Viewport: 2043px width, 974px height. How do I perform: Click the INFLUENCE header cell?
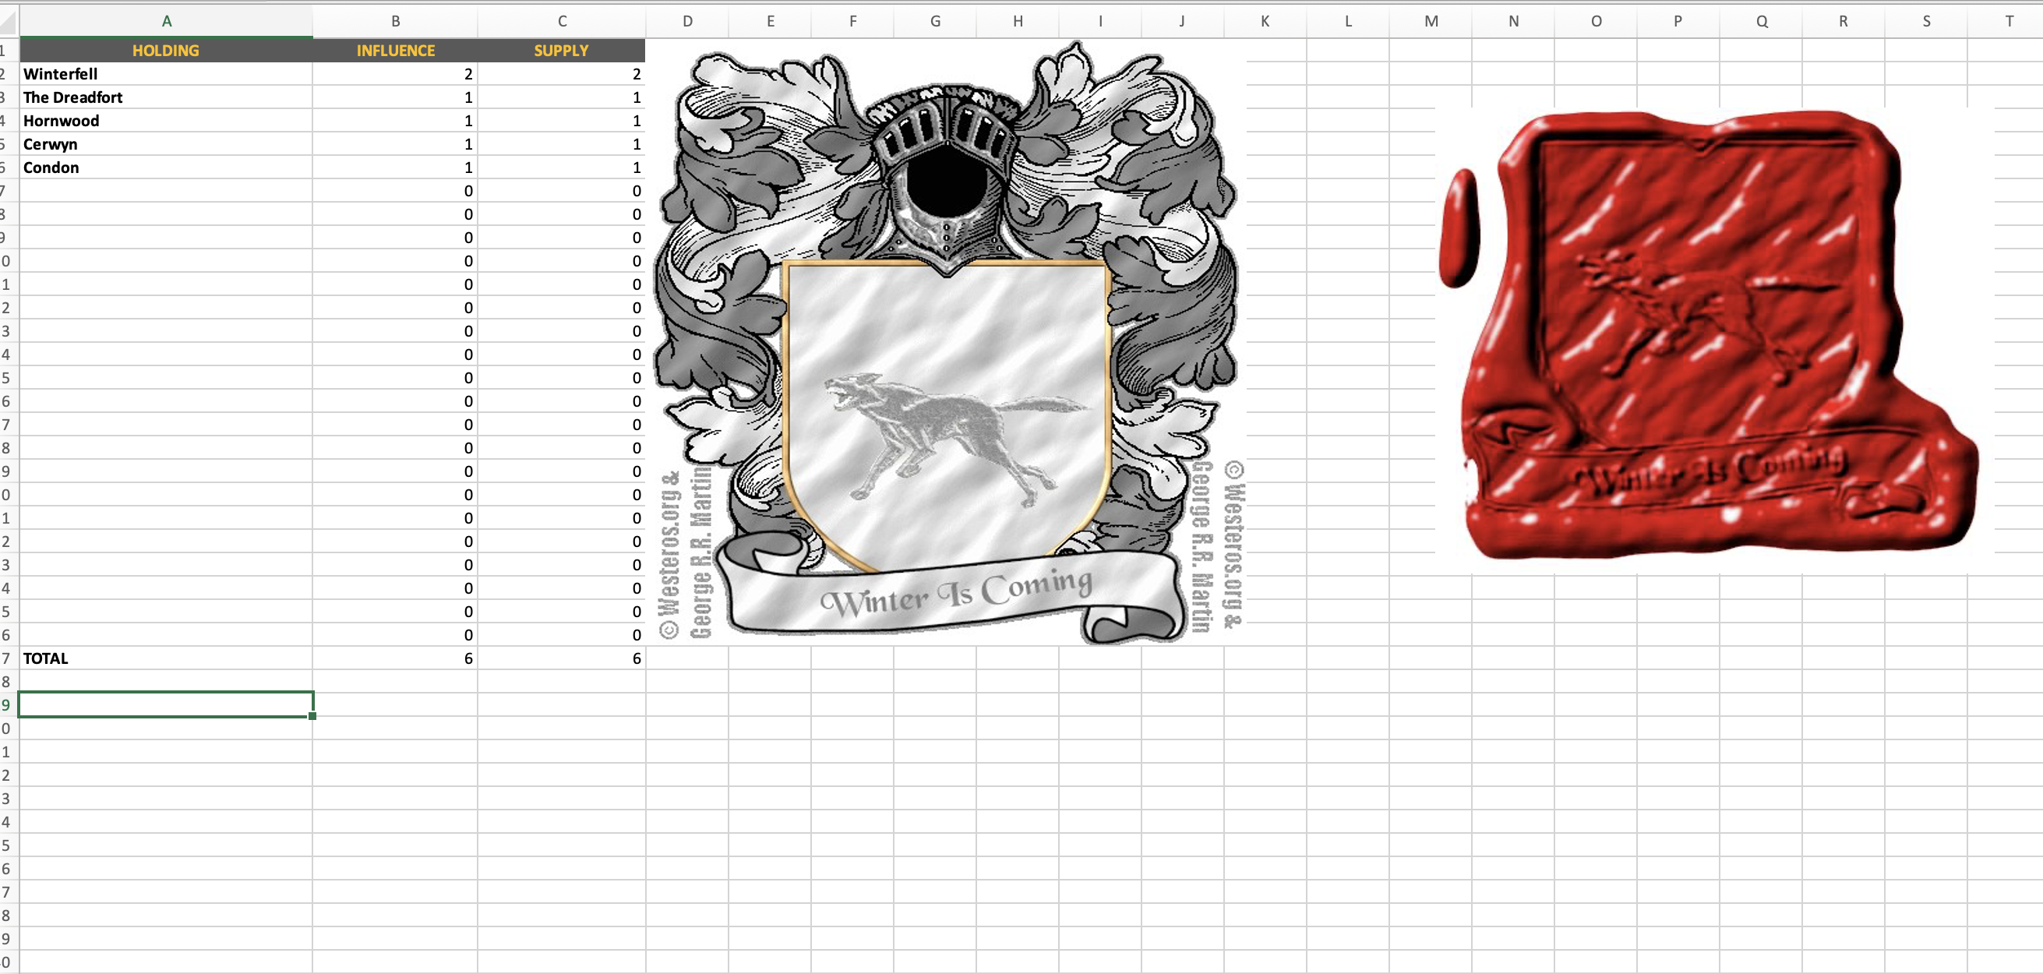point(395,51)
